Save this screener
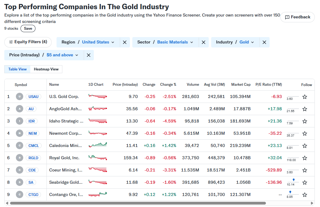This screenshot has height=207, width=320. tap(28, 29)
